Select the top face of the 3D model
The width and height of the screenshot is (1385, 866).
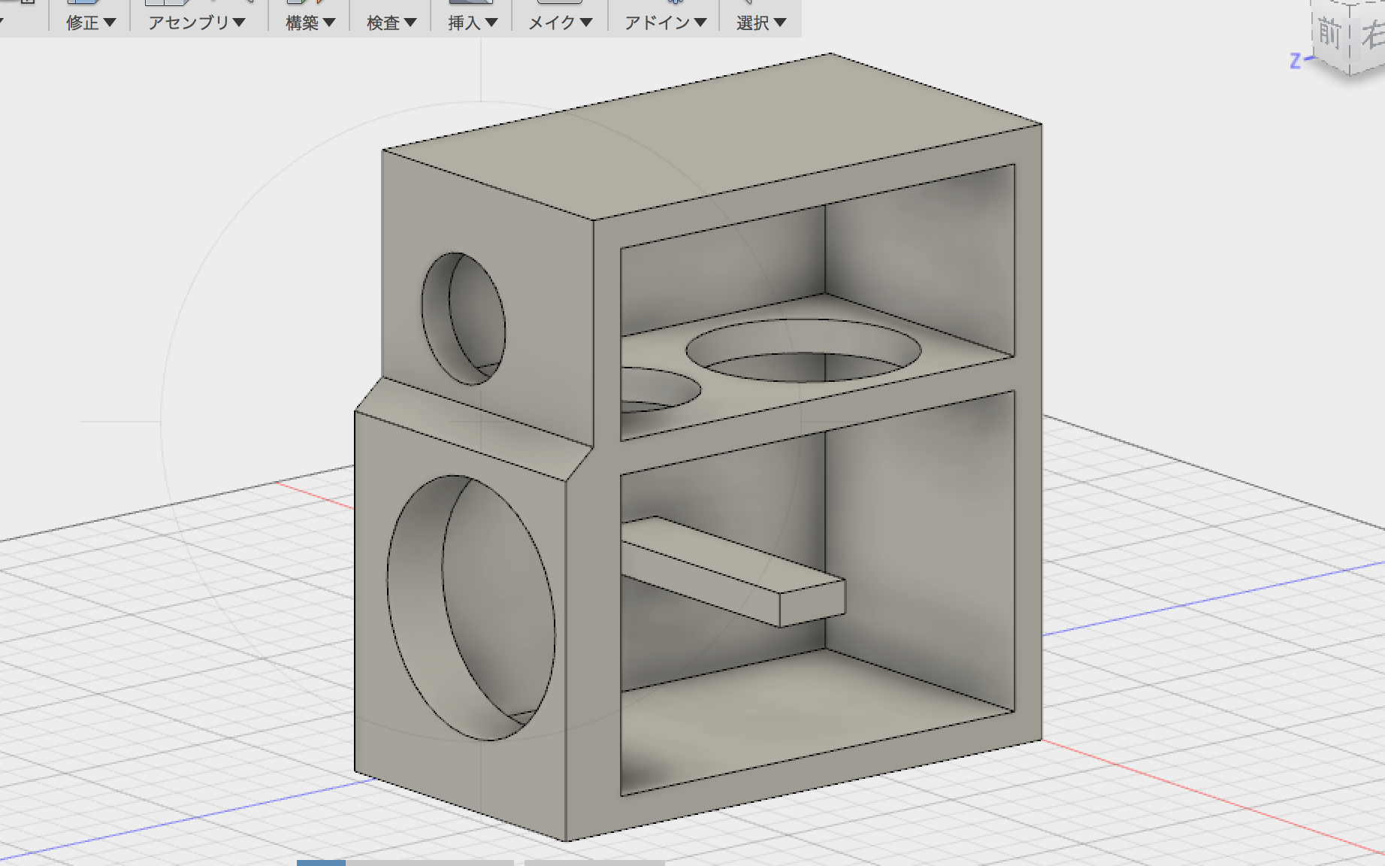click(x=712, y=135)
